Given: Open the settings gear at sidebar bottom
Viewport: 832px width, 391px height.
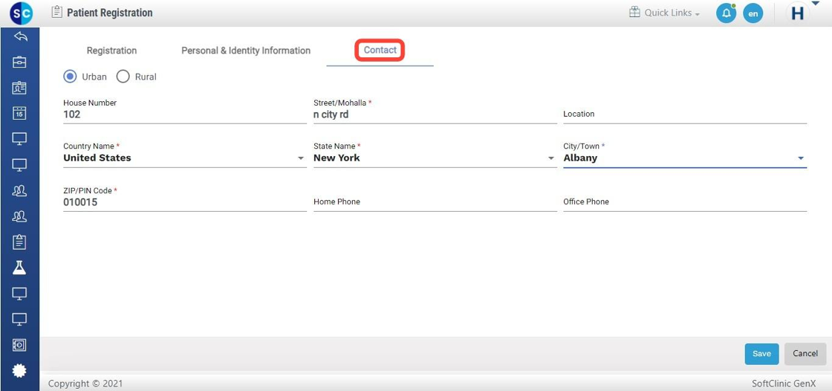Looking at the screenshot, I should pos(19,370).
